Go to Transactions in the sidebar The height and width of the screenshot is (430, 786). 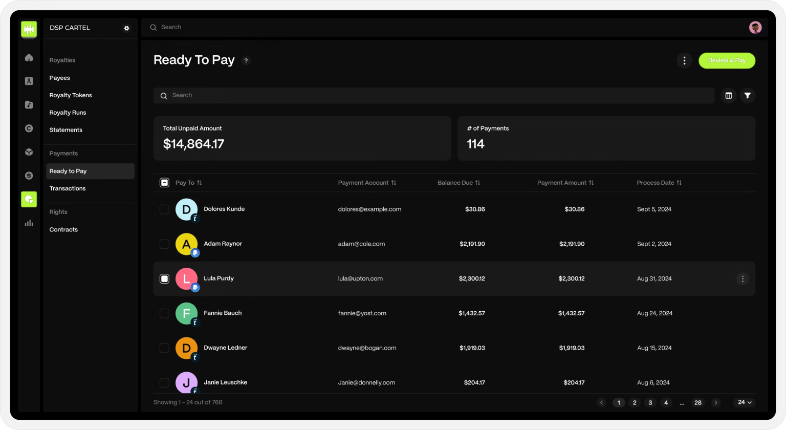68,188
